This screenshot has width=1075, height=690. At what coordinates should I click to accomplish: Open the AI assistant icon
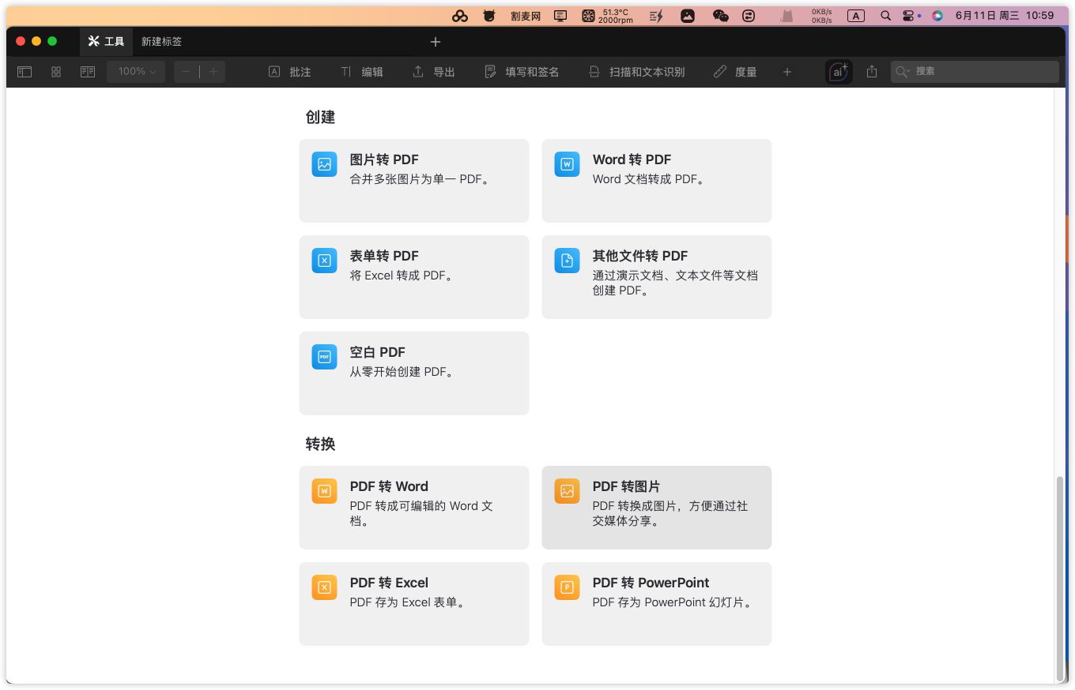click(838, 72)
